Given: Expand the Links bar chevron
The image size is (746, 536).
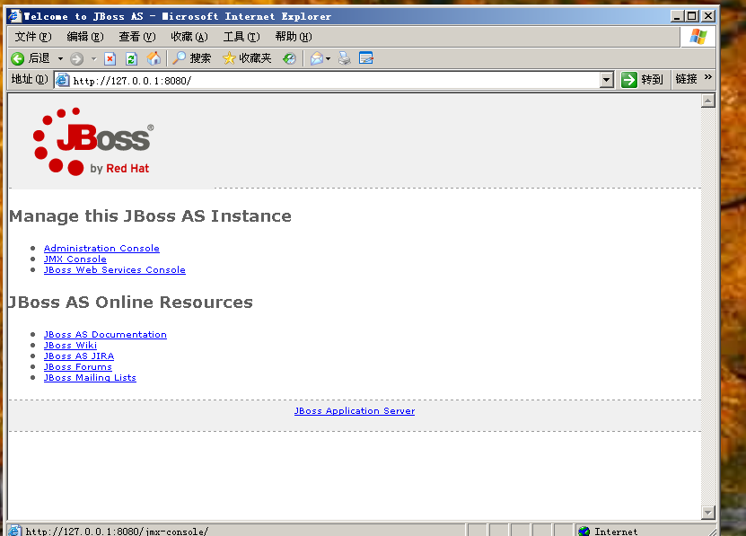Looking at the screenshot, I should [708, 77].
